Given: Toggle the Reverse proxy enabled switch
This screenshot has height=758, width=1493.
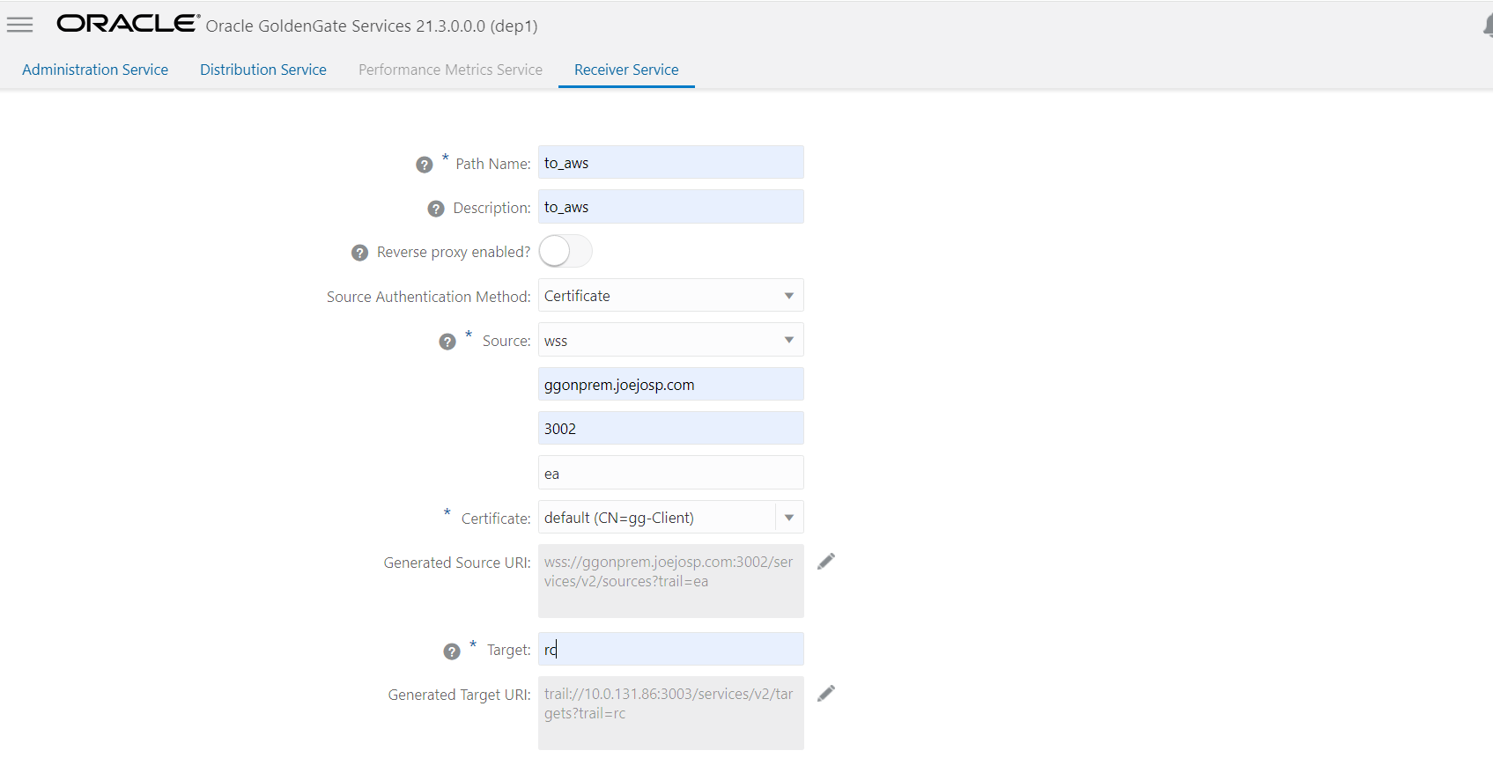Looking at the screenshot, I should coord(565,251).
